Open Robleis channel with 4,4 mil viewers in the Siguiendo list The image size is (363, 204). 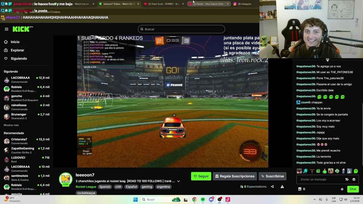point(27,89)
